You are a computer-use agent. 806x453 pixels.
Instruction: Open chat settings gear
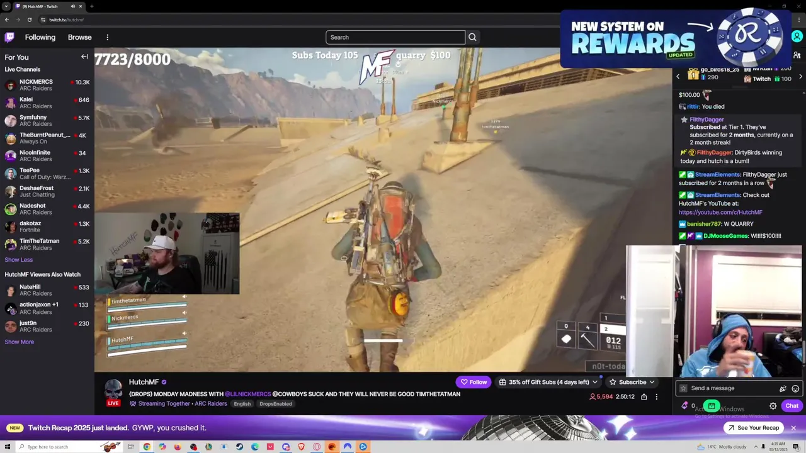[773, 406]
